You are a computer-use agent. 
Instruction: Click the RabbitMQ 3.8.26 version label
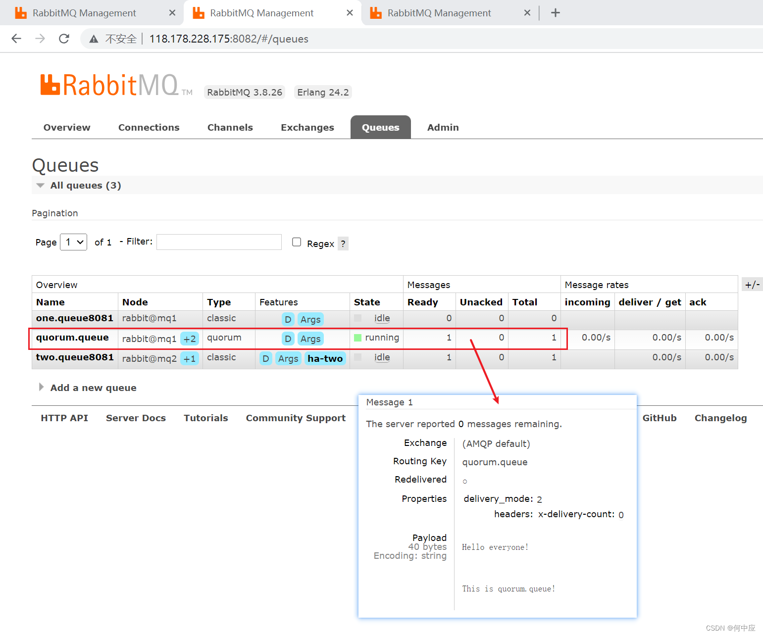tap(245, 92)
